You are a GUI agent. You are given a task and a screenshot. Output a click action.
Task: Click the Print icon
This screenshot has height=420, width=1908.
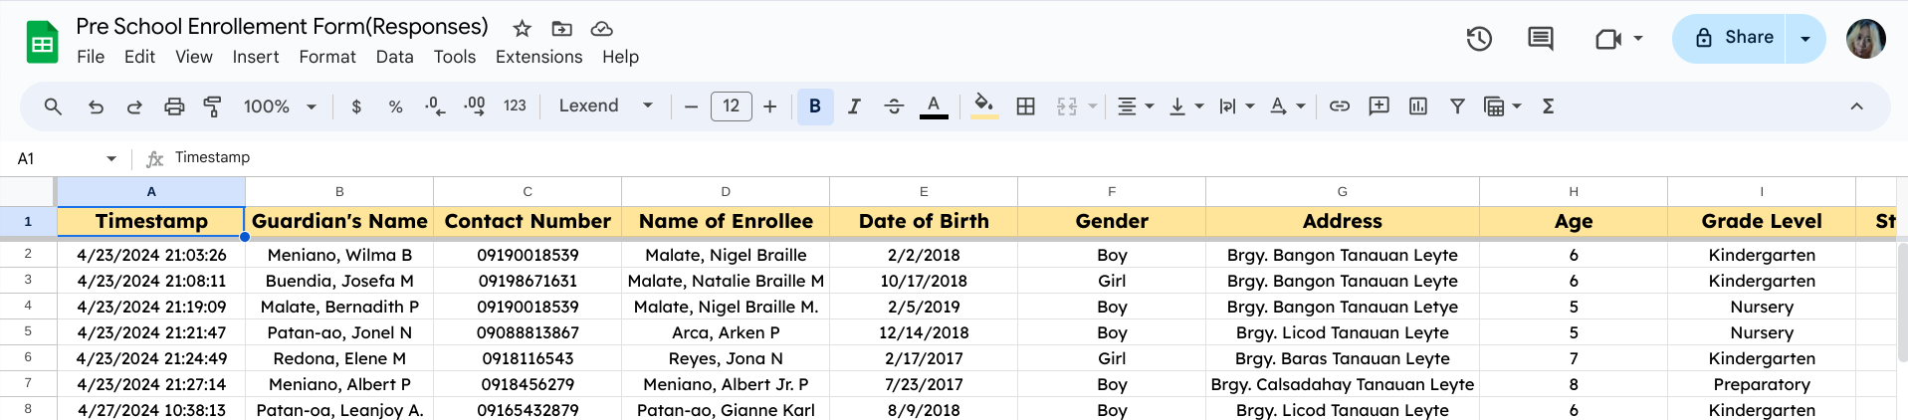[x=174, y=106]
